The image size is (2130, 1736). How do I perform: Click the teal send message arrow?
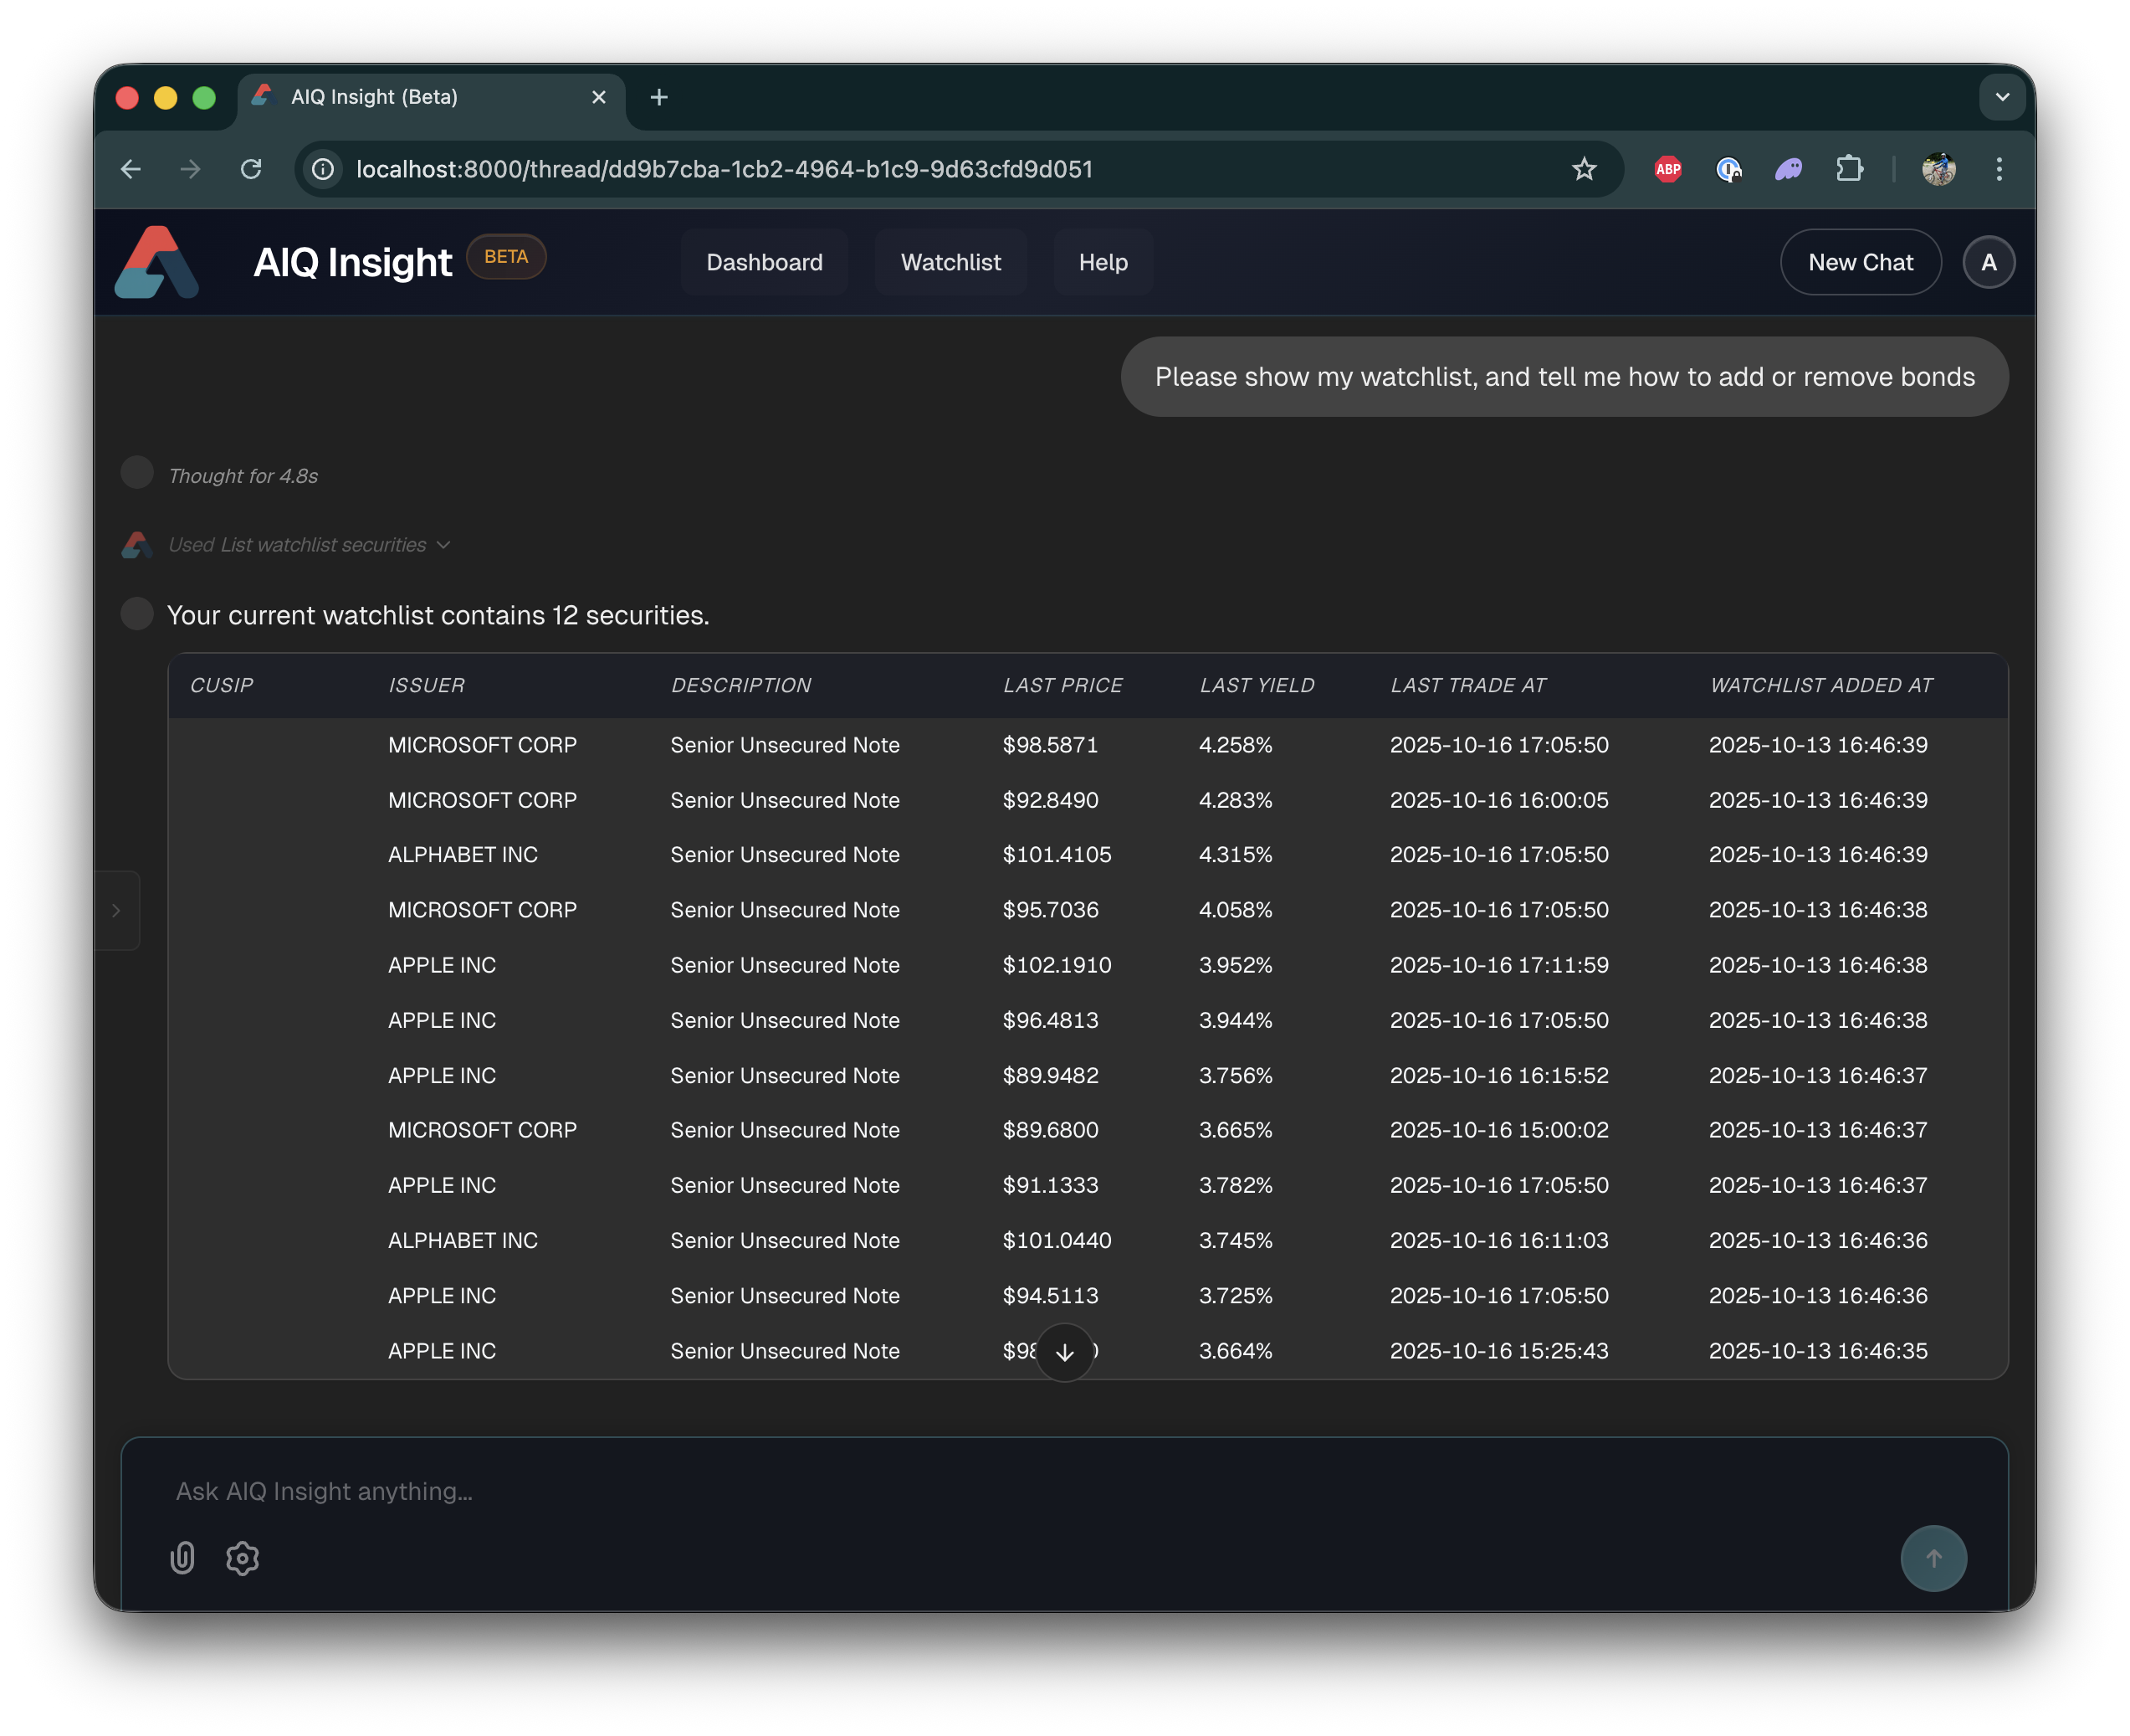point(1933,1558)
